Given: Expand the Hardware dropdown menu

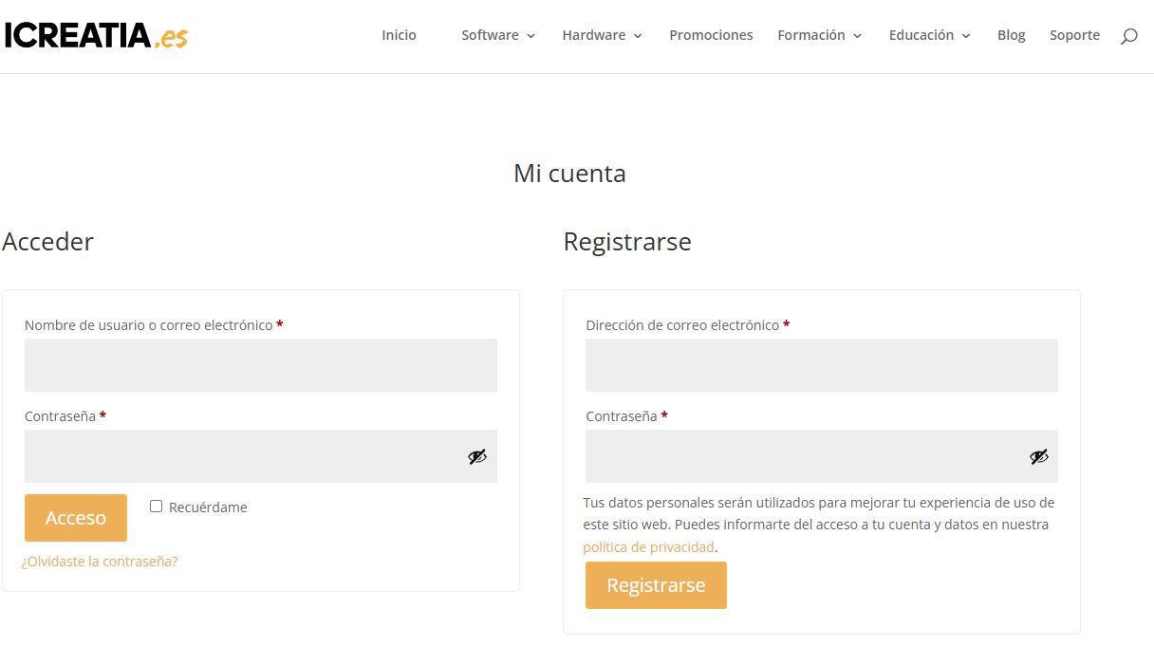Looking at the screenshot, I should coord(602,35).
